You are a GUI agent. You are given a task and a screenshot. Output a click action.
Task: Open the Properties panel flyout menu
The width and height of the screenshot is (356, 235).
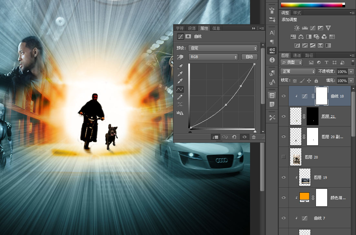point(262,28)
